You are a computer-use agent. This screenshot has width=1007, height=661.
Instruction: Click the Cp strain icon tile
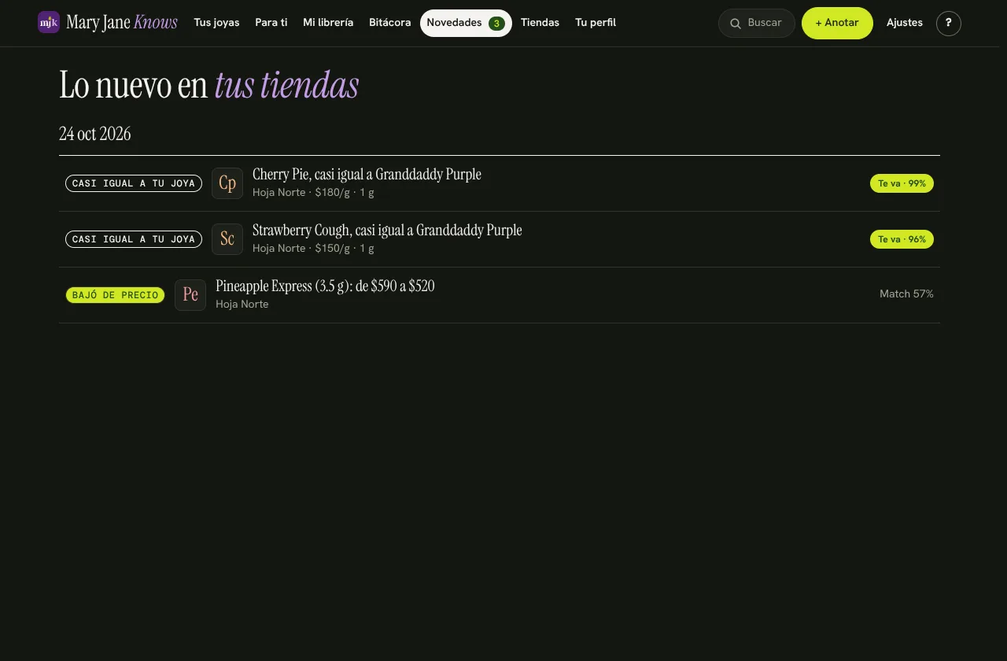[x=227, y=183]
